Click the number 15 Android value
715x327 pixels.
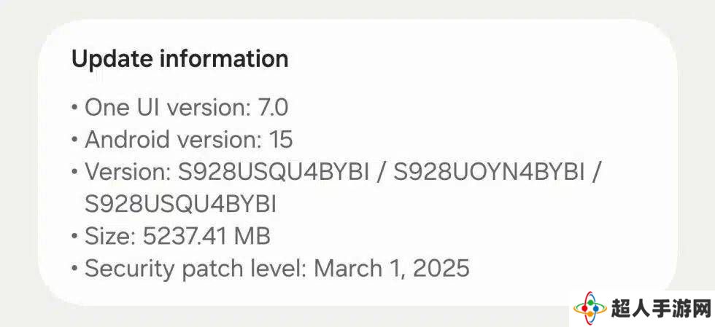pos(280,140)
